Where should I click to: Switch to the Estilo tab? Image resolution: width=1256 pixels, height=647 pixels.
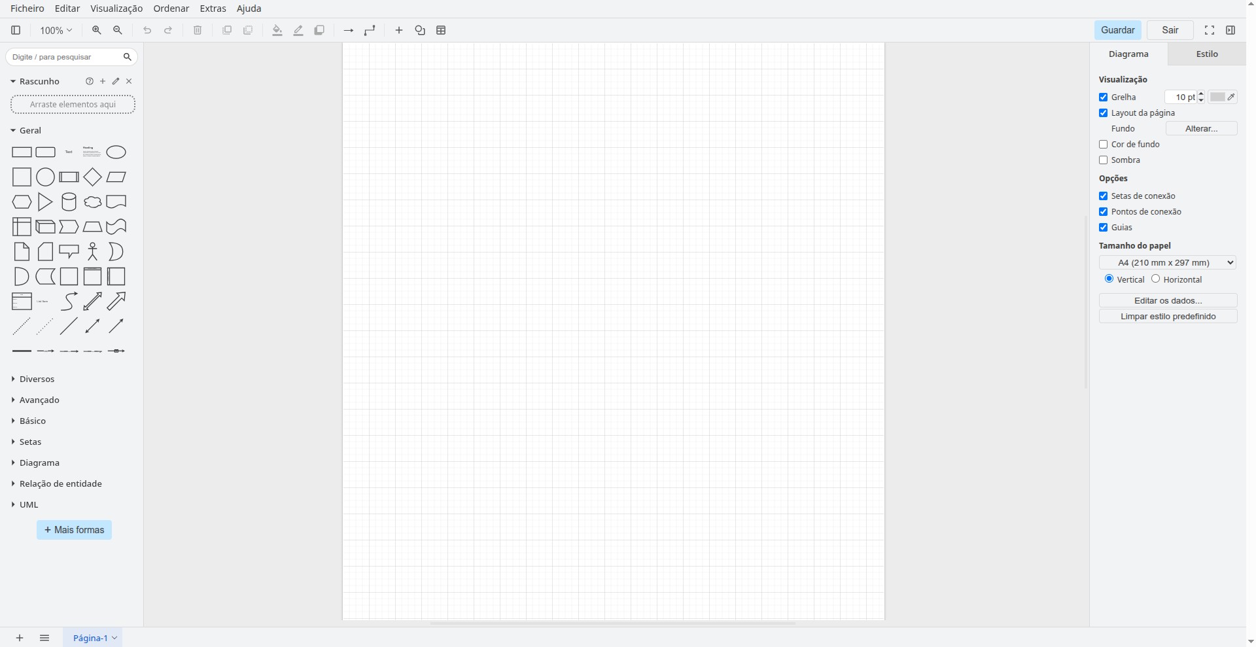point(1207,54)
